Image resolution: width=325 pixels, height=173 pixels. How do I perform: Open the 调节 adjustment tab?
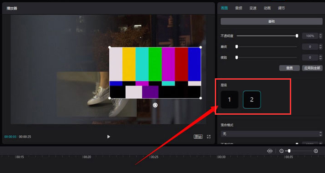pos(281,8)
